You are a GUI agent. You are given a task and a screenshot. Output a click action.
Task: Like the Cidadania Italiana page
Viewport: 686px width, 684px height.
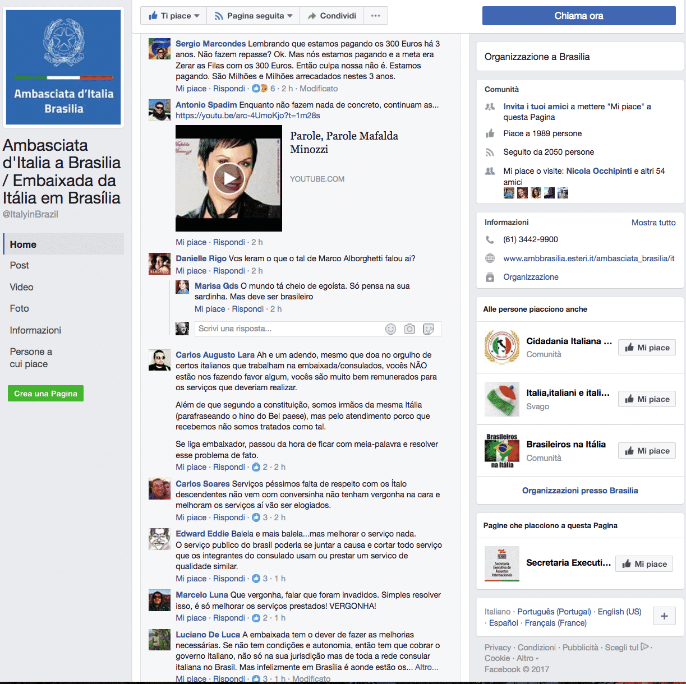pyautogui.click(x=647, y=348)
